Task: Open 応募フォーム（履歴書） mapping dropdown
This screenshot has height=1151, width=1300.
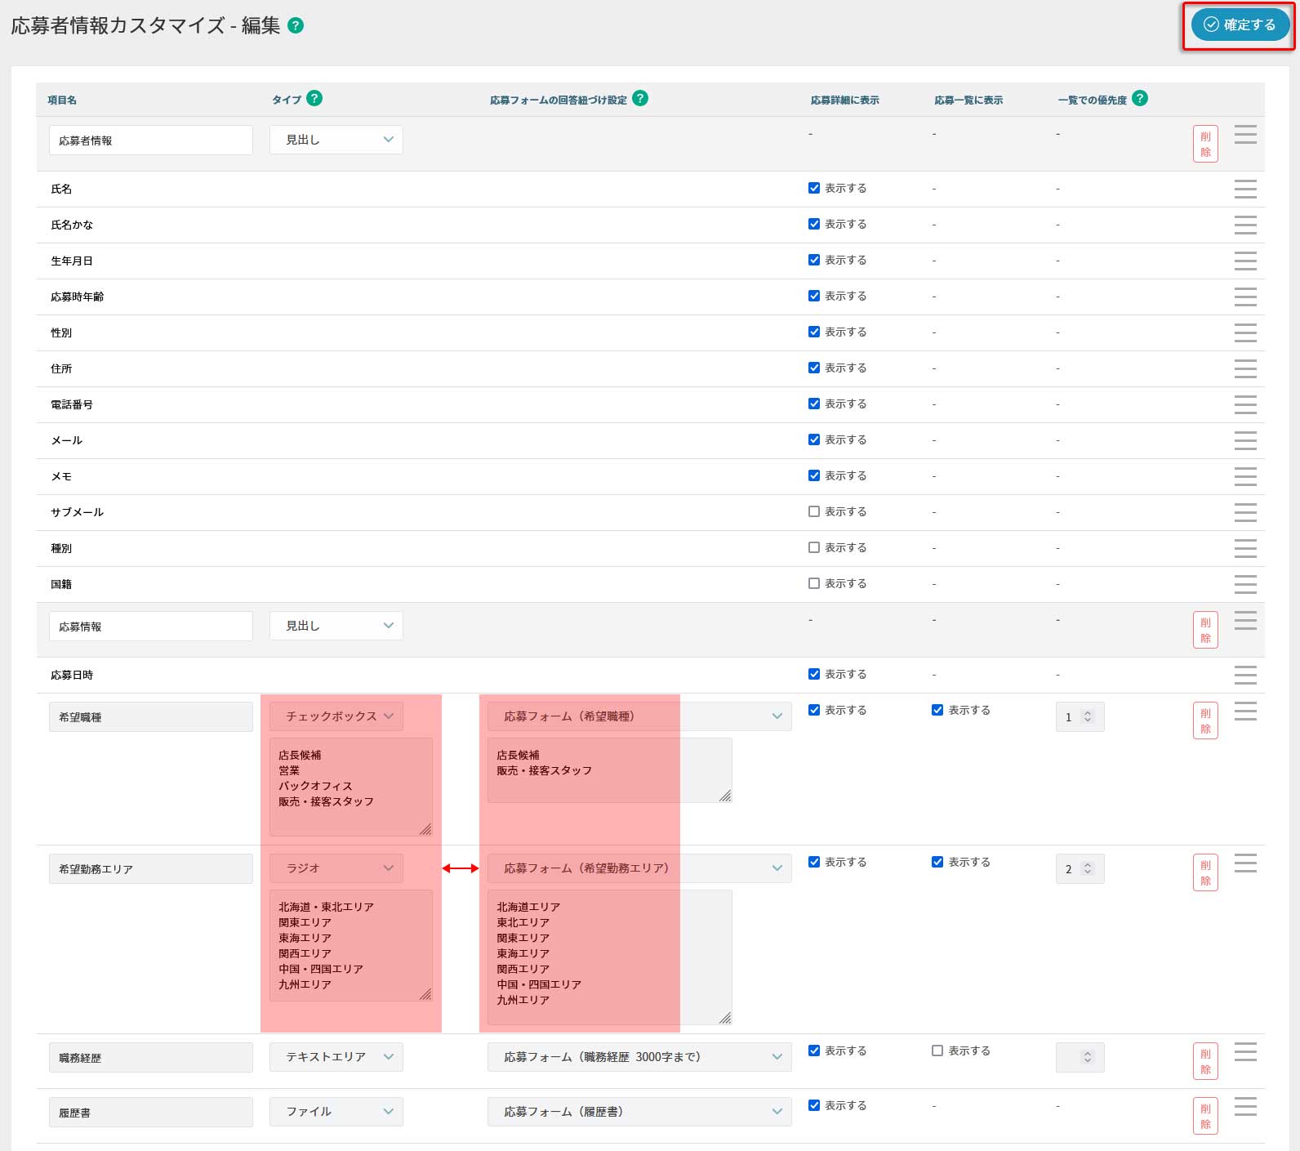Action: pyautogui.click(x=639, y=1112)
